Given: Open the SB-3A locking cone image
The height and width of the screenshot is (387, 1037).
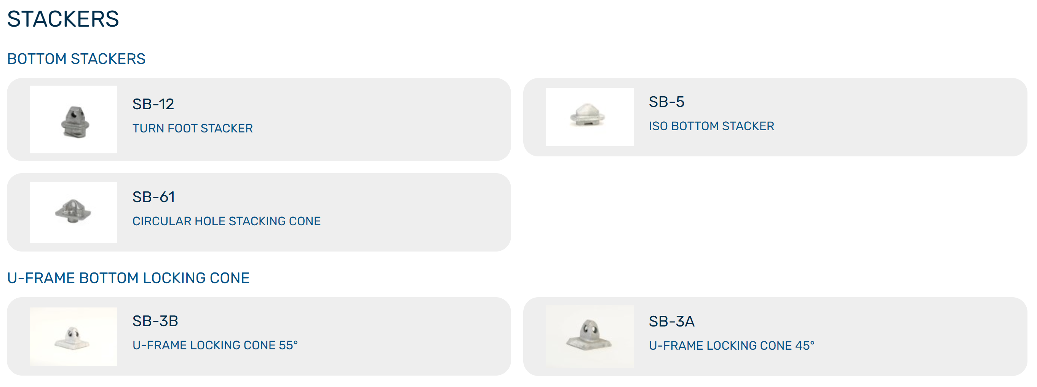Looking at the screenshot, I should pos(590,336).
